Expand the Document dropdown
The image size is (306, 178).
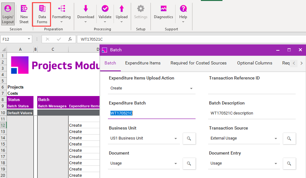(x=176, y=163)
